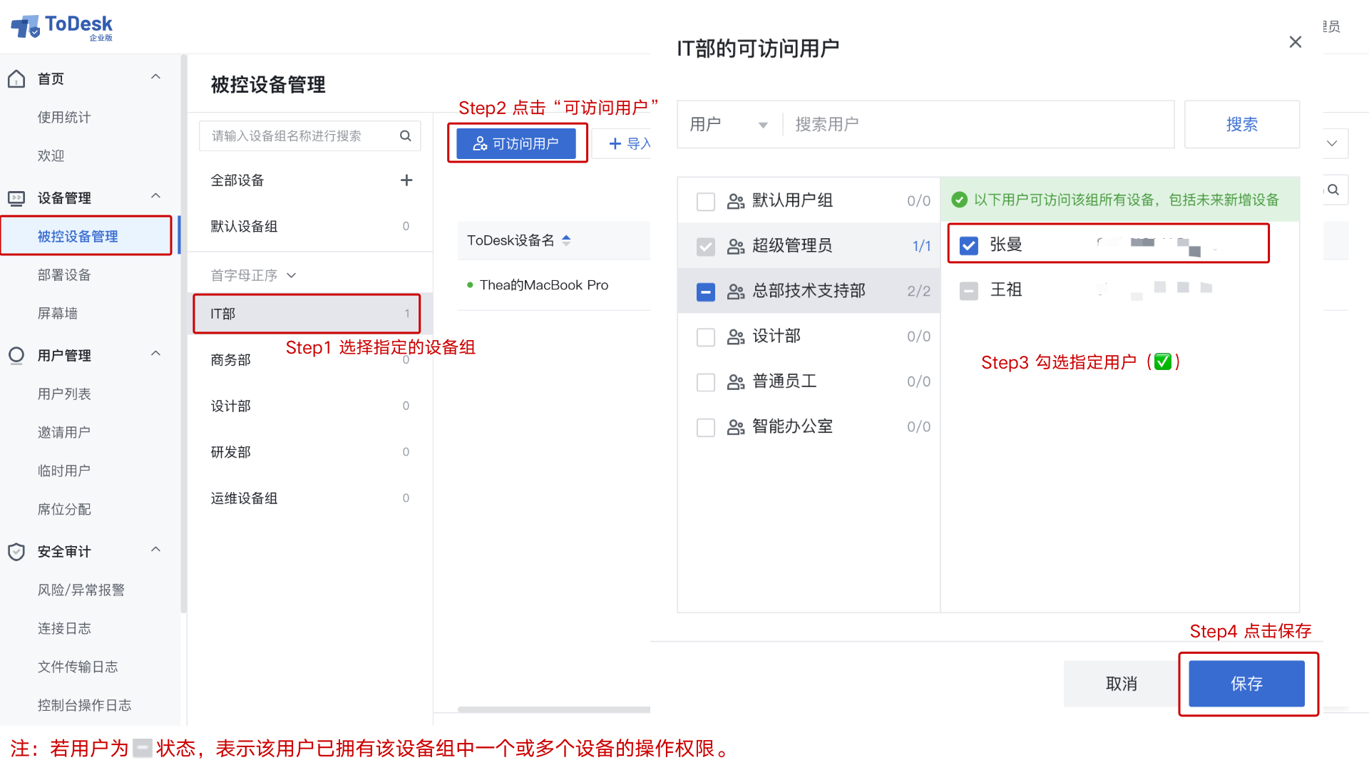The height and width of the screenshot is (770, 1369).
Task: Click the security audit shield icon
Action: click(x=16, y=551)
